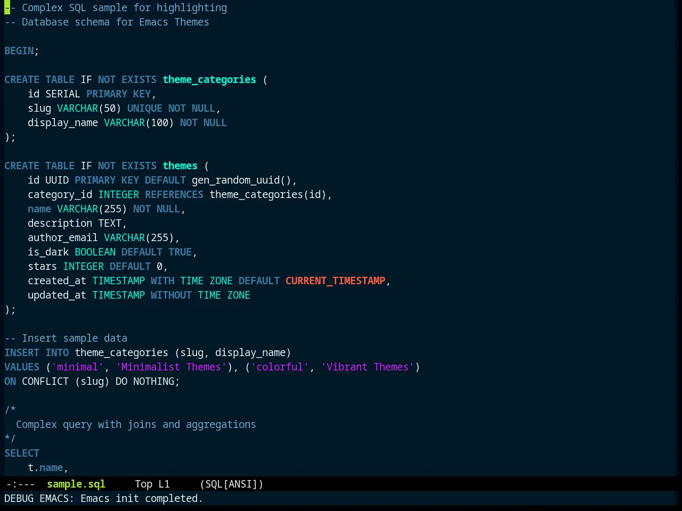Click the comment opener '/*'
Image resolution: width=682 pixels, height=511 pixels.
10,410
